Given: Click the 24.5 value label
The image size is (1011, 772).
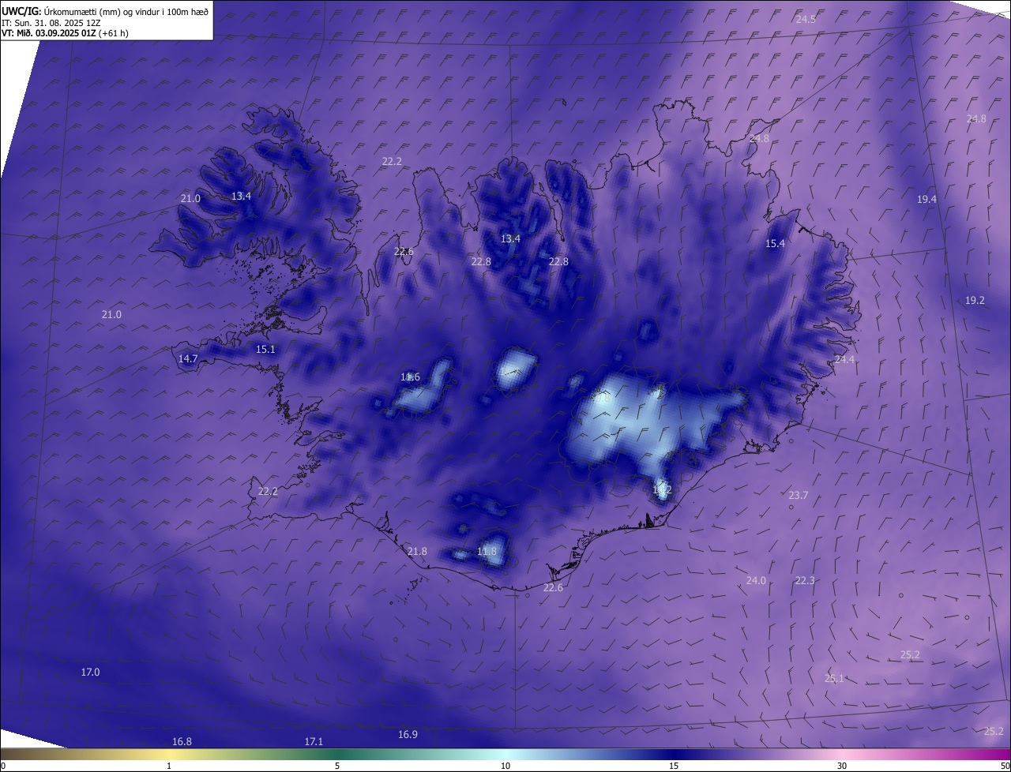Looking at the screenshot, I should [x=806, y=19].
